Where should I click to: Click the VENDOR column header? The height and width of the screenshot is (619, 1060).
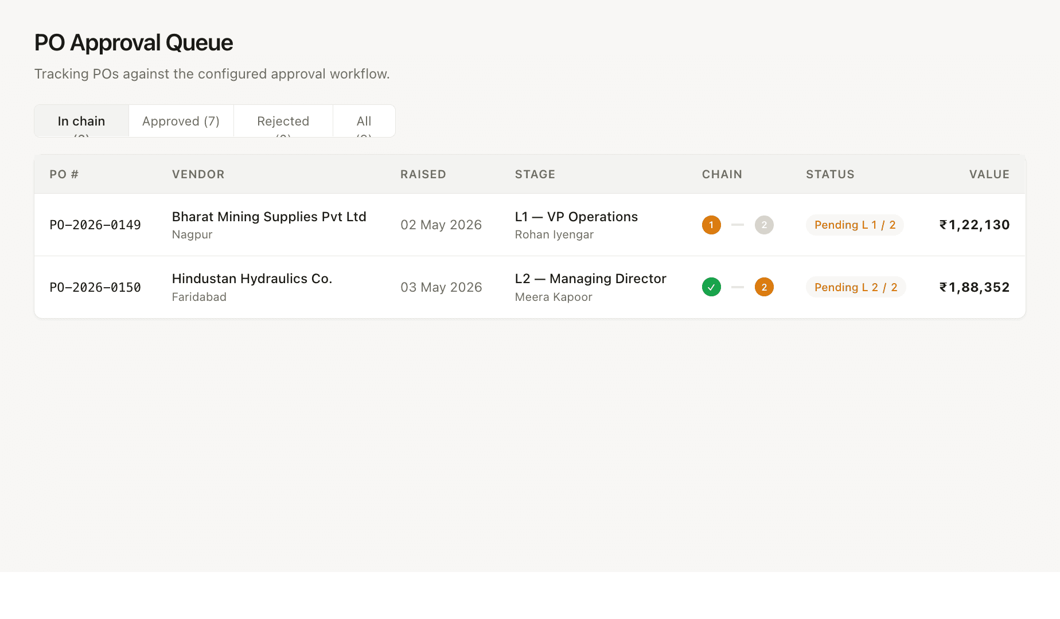198,174
